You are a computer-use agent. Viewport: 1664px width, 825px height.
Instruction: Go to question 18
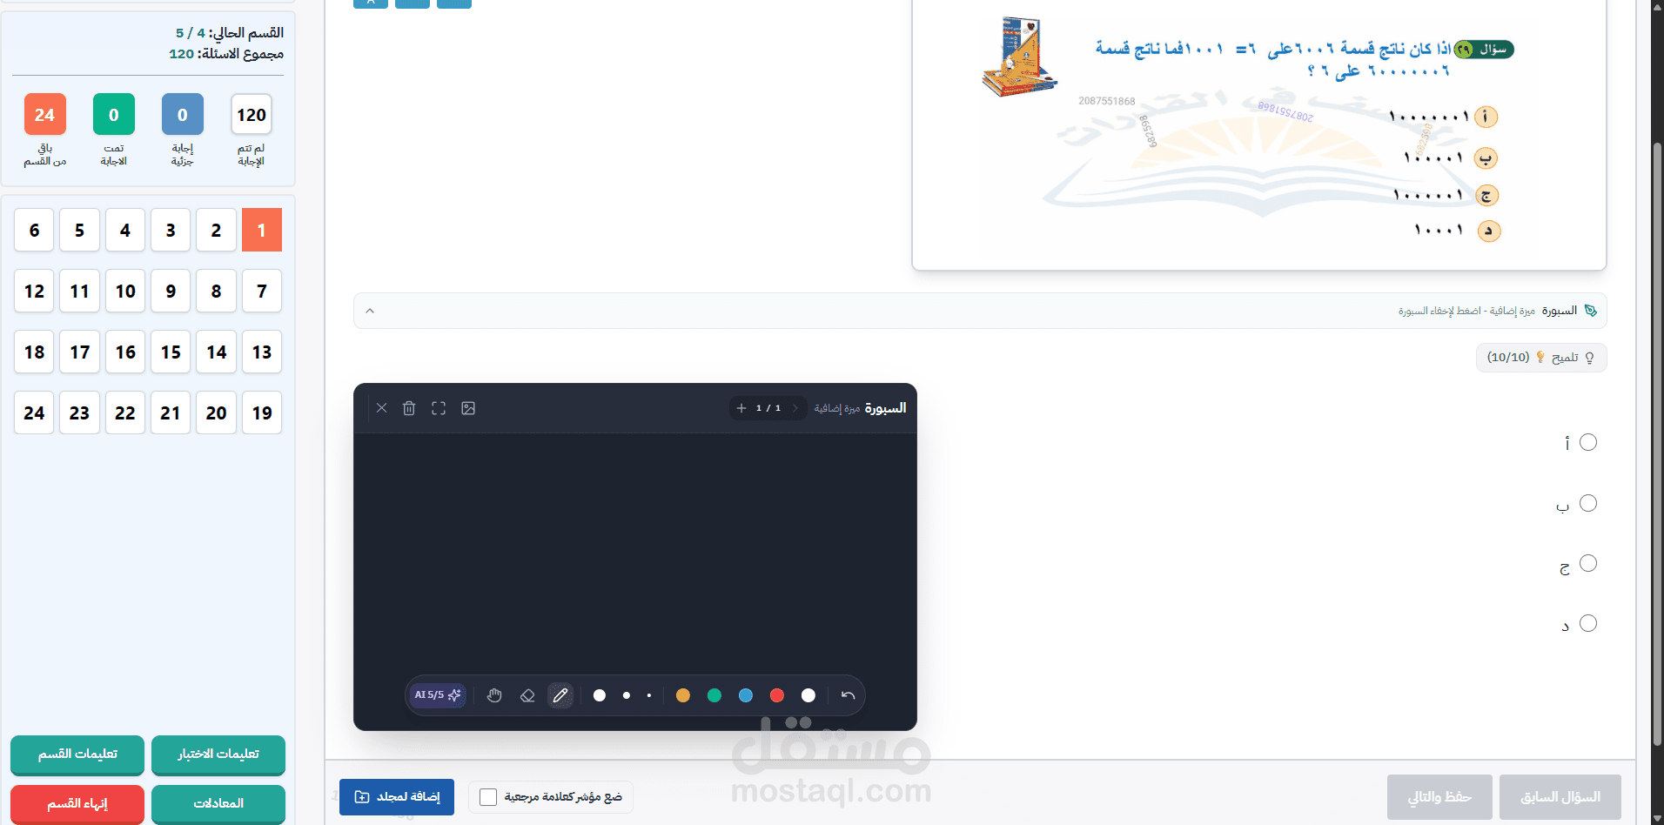pyautogui.click(x=34, y=352)
